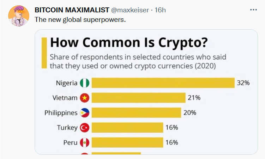Click the yellow accent bar beside the title
This screenshot has width=265, height=159.
point(44,53)
